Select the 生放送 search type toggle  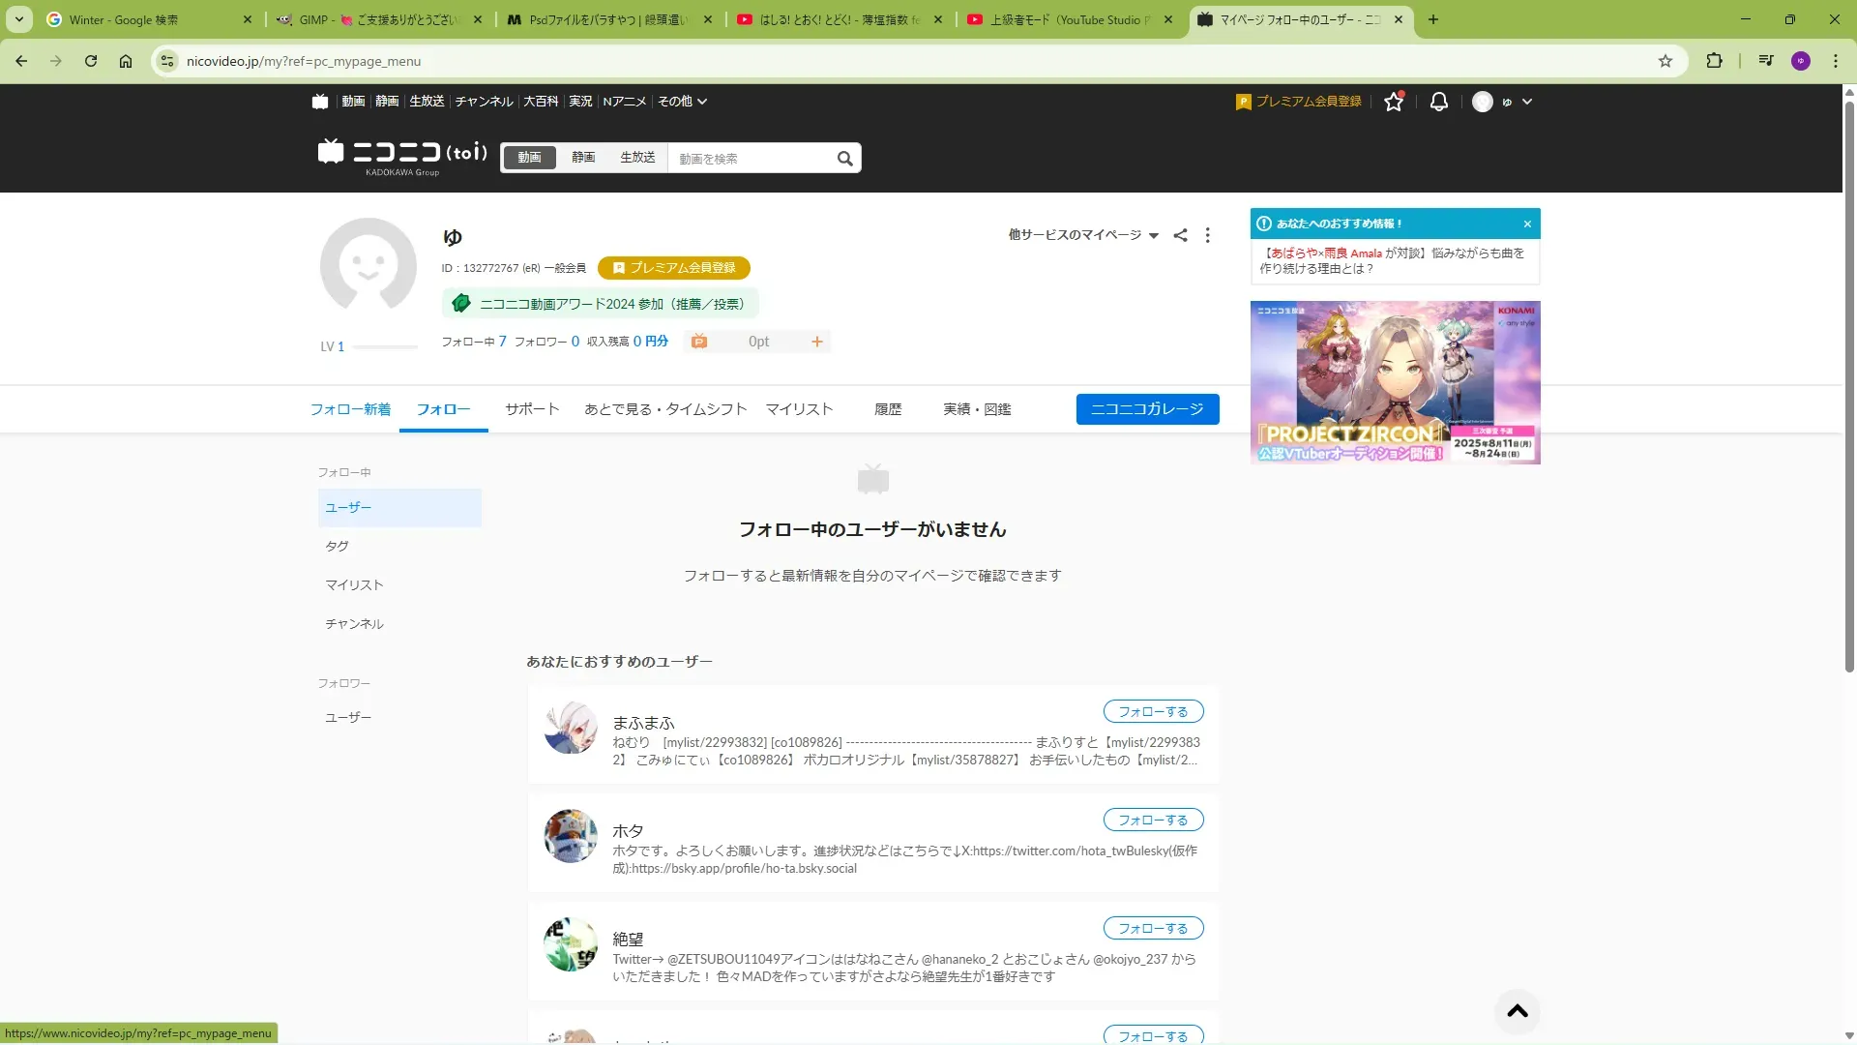637,158
